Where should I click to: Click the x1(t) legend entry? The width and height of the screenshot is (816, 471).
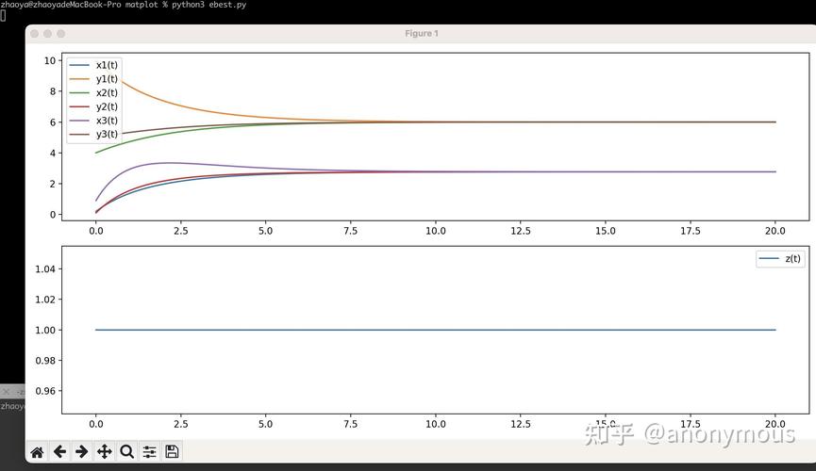tap(106, 65)
